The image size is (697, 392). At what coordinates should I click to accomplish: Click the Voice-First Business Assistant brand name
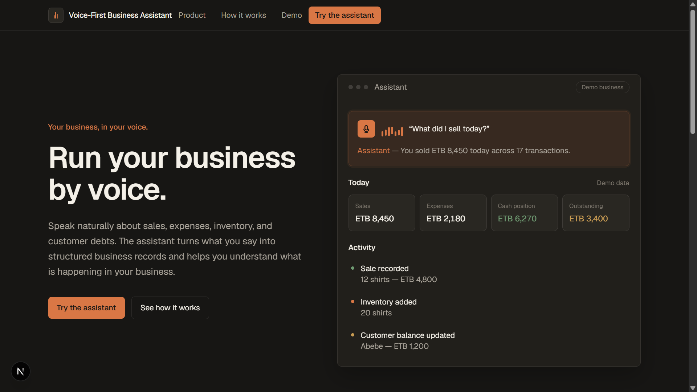point(120,15)
